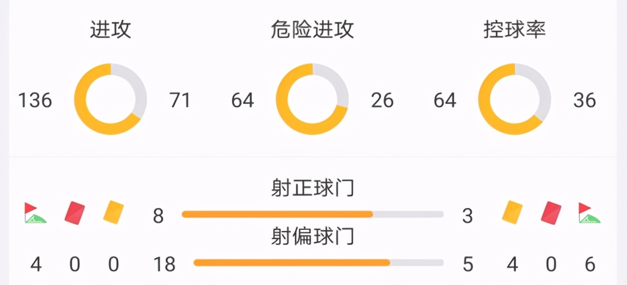Click the right corner count 6
This screenshot has height=285, width=627.
tap(590, 265)
